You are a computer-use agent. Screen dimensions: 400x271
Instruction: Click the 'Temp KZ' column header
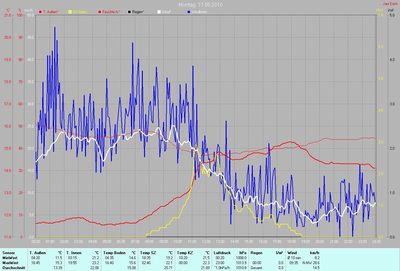pyautogui.click(x=184, y=253)
